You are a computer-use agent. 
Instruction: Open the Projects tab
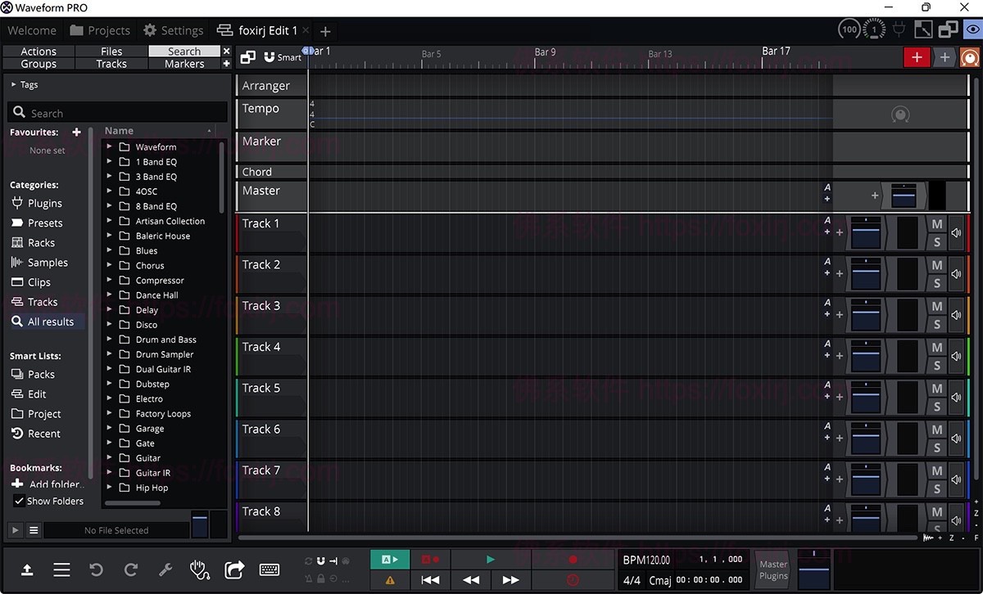click(x=100, y=30)
